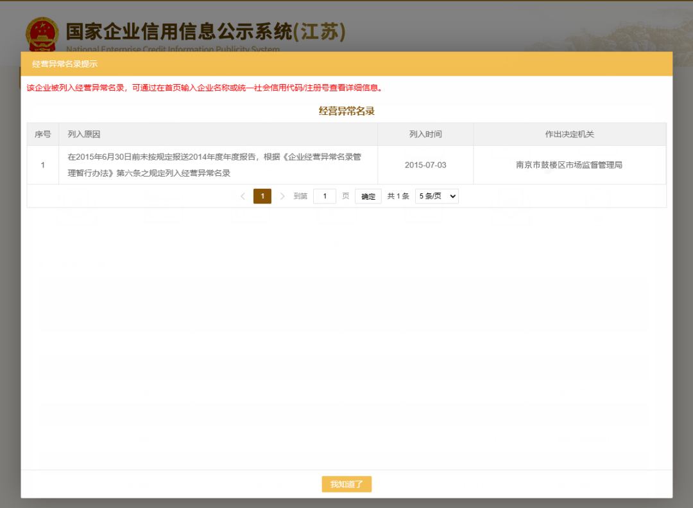Click the 经营异常名录 table heading
Viewport: 693px width, 508px height.
(x=346, y=110)
